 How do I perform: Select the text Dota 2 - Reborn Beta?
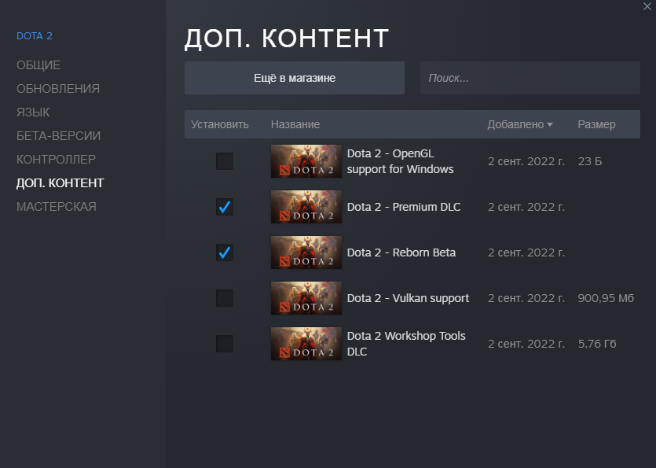[x=401, y=252]
